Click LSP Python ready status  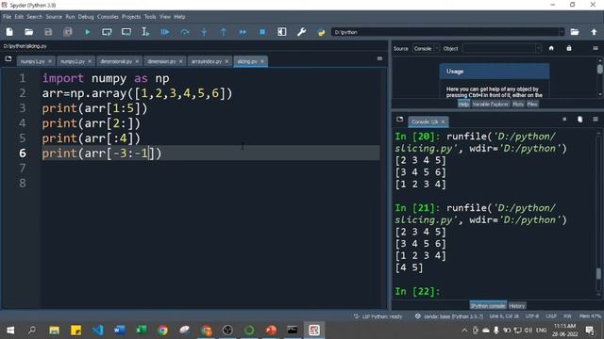(x=378, y=316)
